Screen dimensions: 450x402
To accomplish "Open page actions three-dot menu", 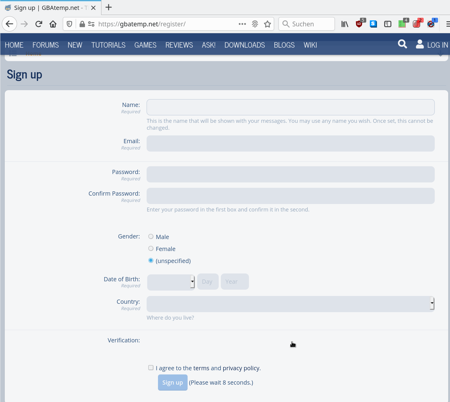I will (x=242, y=24).
